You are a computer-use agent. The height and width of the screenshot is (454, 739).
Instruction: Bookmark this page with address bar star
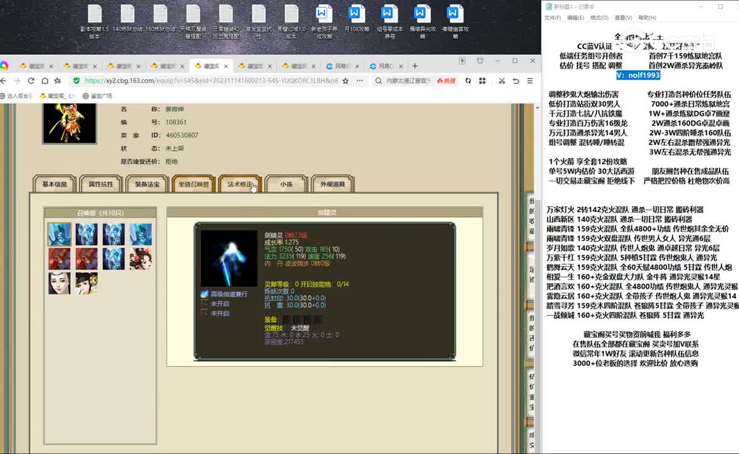[345, 81]
